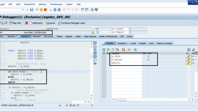Switch to the Diff tab
Viewport: 198px width, 111px height.
tap(122, 36)
